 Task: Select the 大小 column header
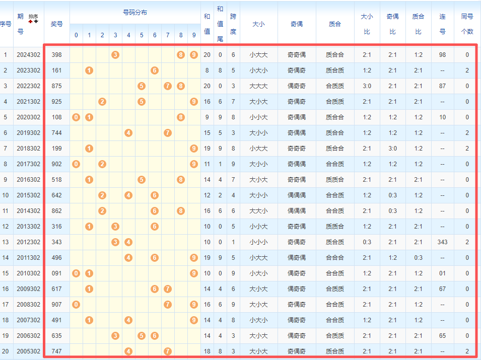point(258,24)
